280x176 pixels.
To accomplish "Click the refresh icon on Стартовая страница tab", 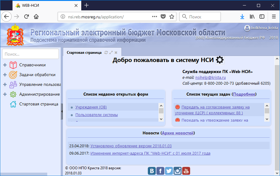I will tap(106, 52).
